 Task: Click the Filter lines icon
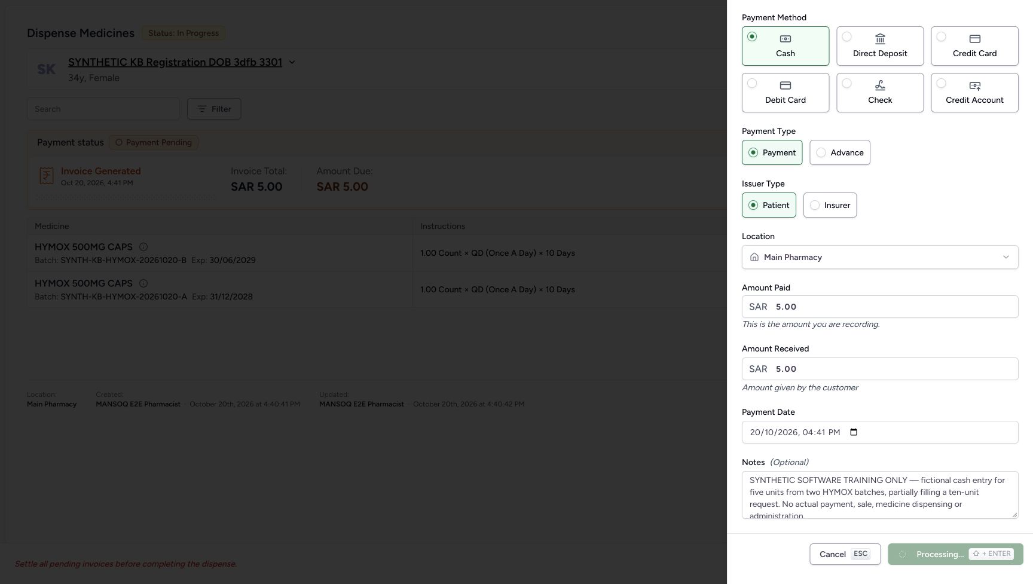[202, 109]
